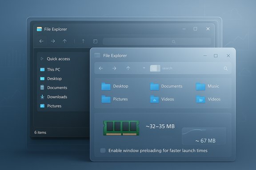The height and width of the screenshot is (170, 256).
Task: Click the front window title bar folder icon
Action: (x=97, y=55)
